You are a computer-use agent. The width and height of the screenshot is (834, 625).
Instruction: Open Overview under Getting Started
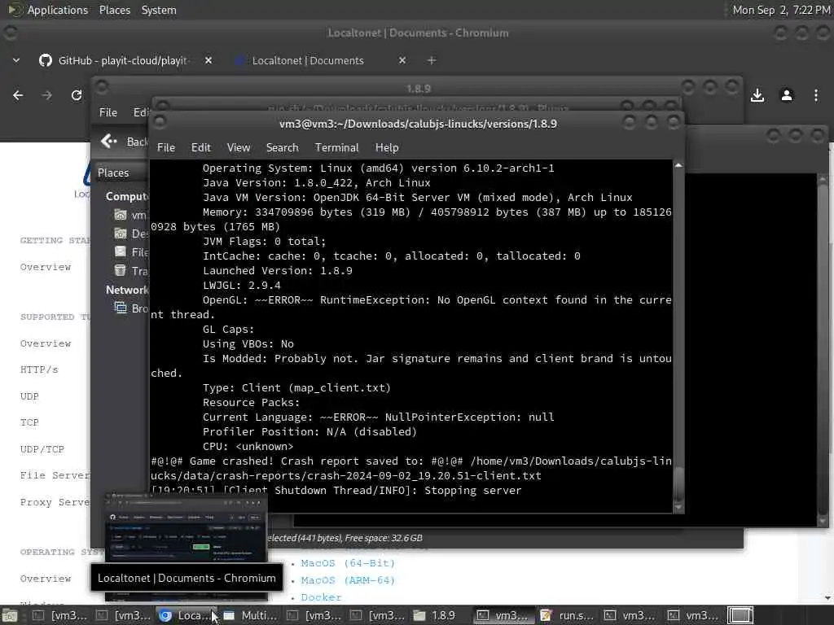[46, 267]
